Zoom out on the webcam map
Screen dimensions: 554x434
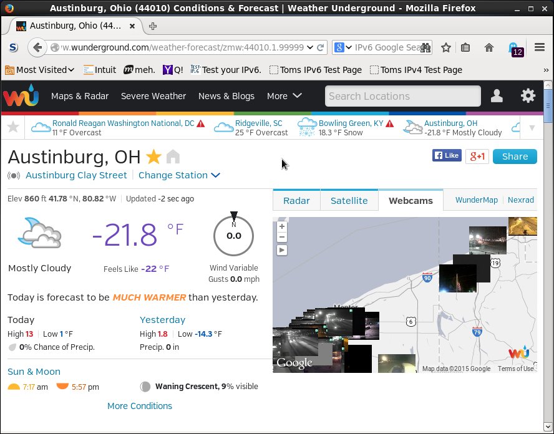click(282, 237)
